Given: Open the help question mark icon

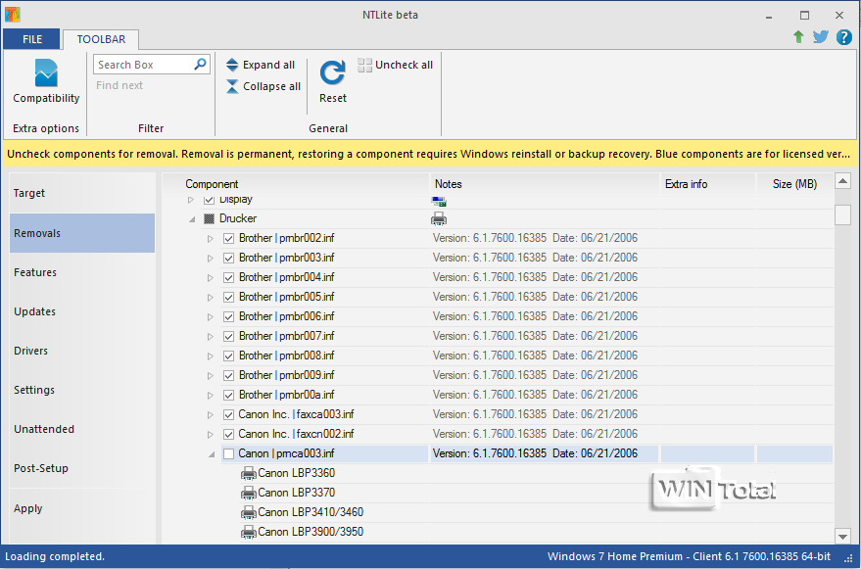Looking at the screenshot, I should [x=843, y=37].
